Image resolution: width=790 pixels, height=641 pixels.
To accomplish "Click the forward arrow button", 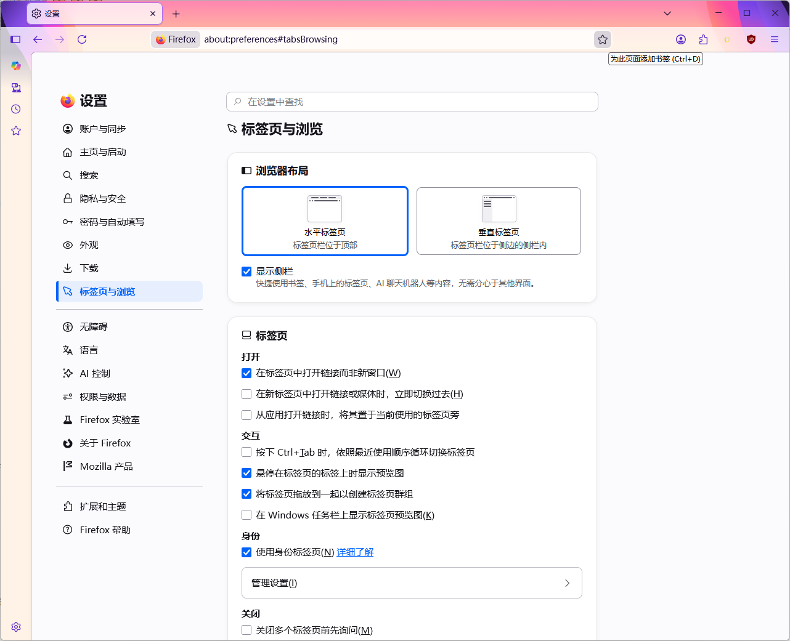I will pos(60,39).
